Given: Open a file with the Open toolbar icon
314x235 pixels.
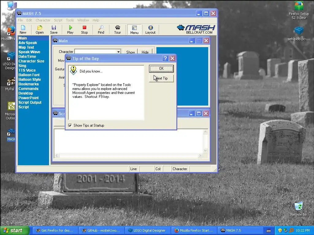Looking at the screenshot, I should (x=40, y=30).
